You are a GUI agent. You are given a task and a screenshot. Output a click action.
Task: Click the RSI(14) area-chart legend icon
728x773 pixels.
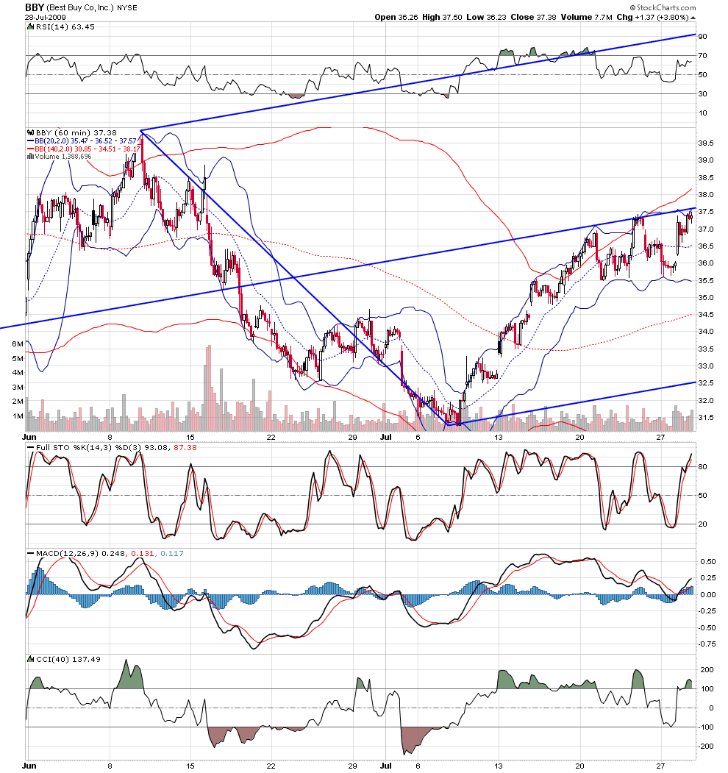[x=31, y=27]
